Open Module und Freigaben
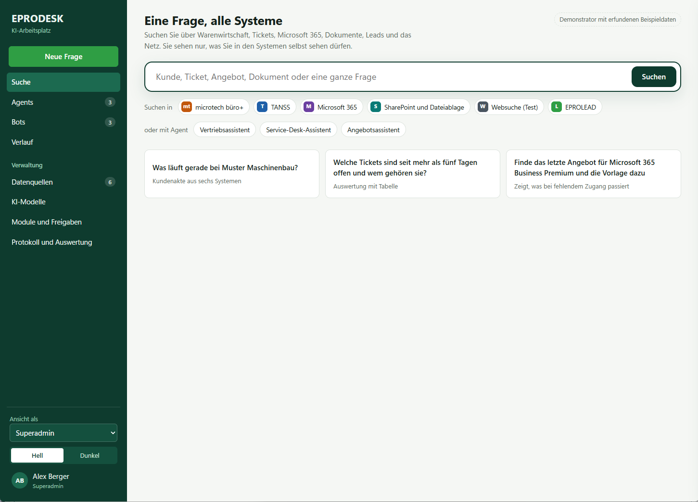 pyautogui.click(x=63, y=222)
